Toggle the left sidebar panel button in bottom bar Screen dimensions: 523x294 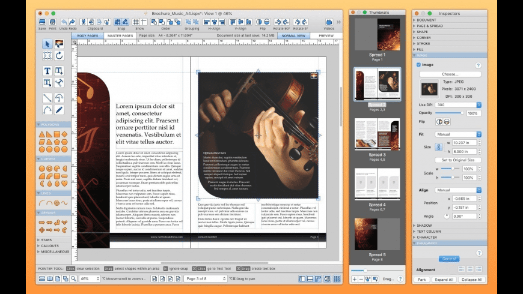coord(302,278)
